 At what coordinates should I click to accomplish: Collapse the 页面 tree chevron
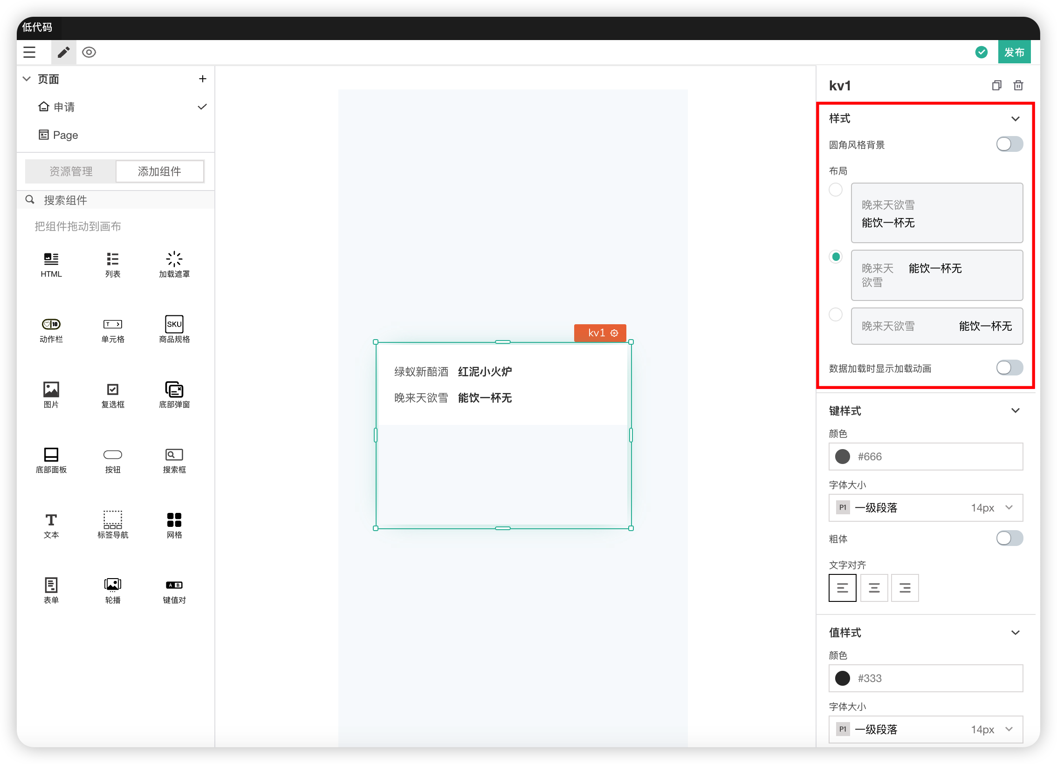[x=27, y=79]
